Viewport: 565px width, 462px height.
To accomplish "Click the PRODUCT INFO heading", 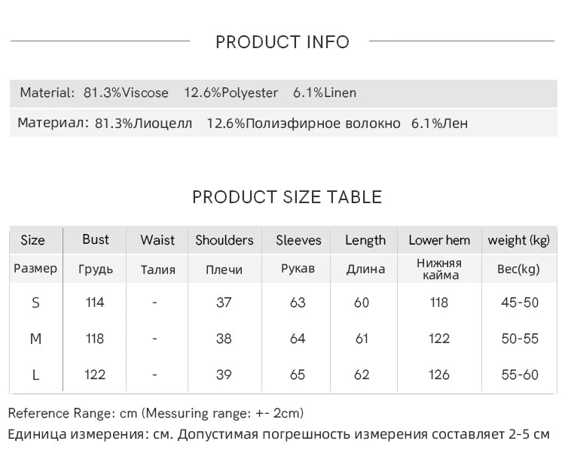I will [282, 41].
